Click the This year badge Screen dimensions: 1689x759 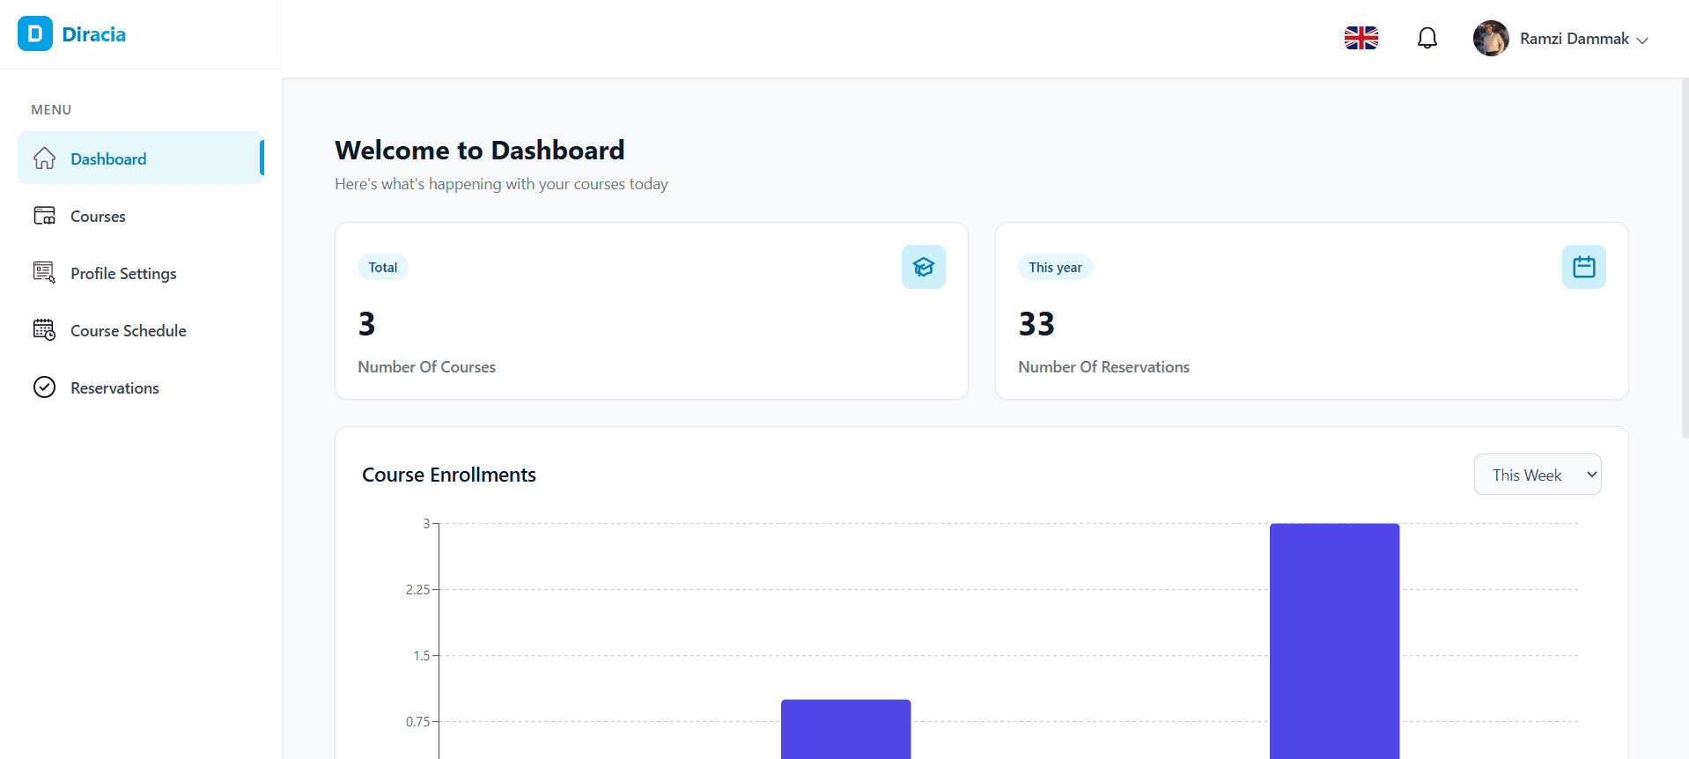point(1055,267)
